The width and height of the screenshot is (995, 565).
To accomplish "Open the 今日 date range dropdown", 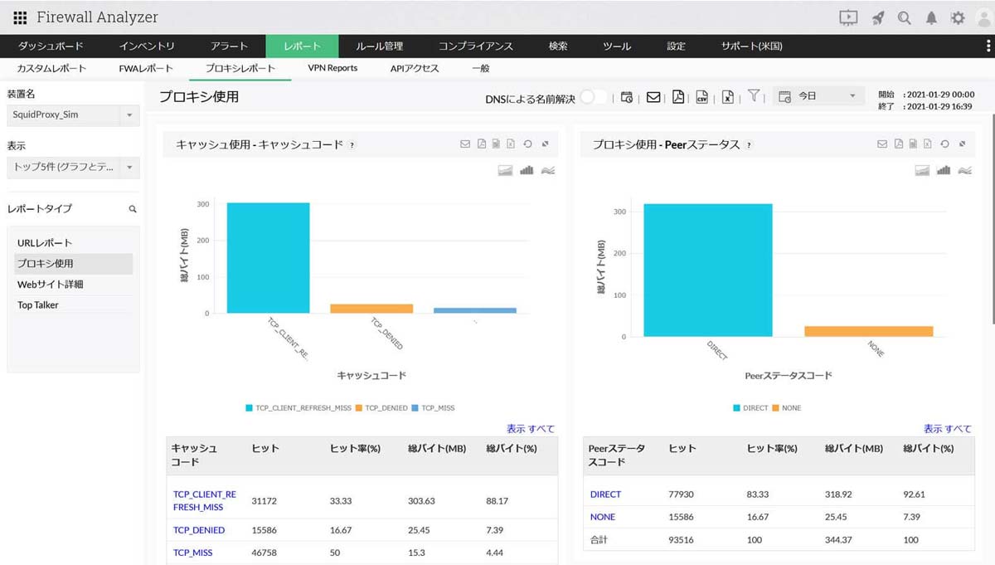I will click(x=818, y=95).
